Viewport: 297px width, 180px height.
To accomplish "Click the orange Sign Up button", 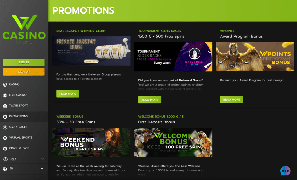I will tap(24, 72).
